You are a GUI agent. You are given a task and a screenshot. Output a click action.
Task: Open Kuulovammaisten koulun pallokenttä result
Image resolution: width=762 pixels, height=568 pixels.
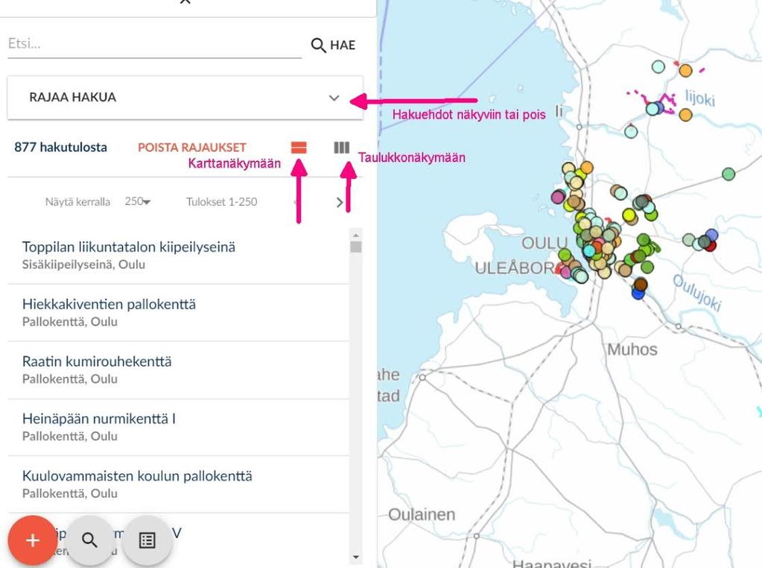pyautogui.click(x=178, y=485)
